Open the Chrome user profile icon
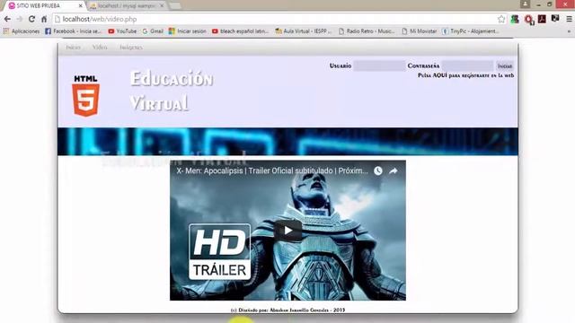 (525, 4)
